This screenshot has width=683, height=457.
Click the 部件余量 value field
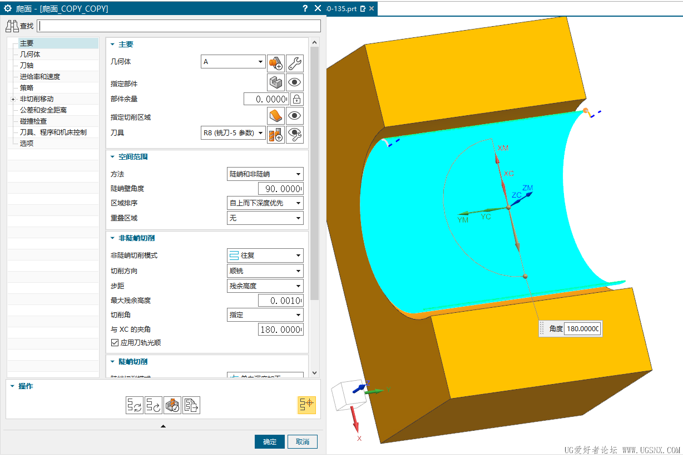coord(266,99)
